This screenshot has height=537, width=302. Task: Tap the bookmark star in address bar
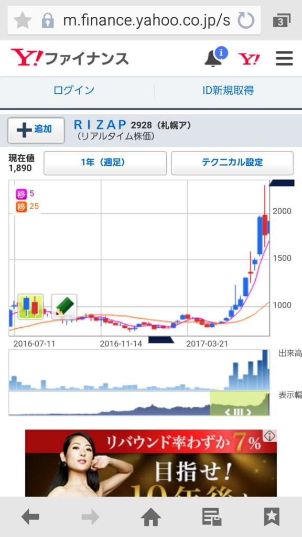click(22, 20)
